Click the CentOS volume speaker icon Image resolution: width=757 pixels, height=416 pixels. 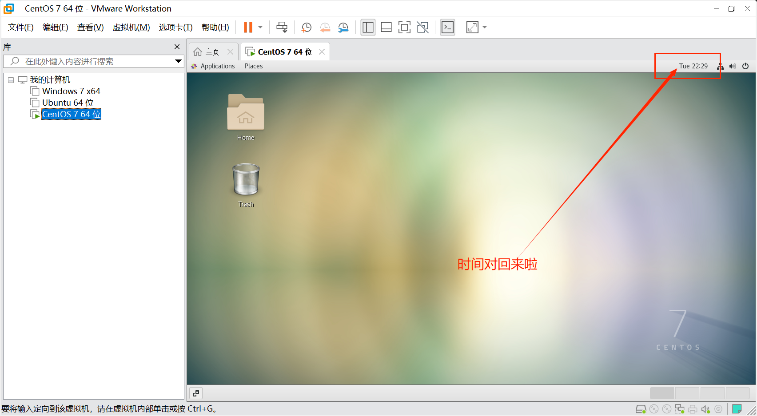point(733,66)
